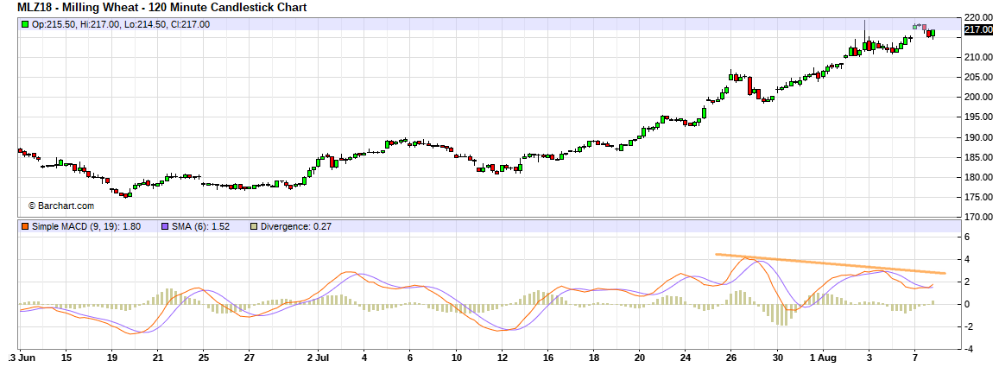Click the last green candlestick on the chart

[x=933, y=33]
